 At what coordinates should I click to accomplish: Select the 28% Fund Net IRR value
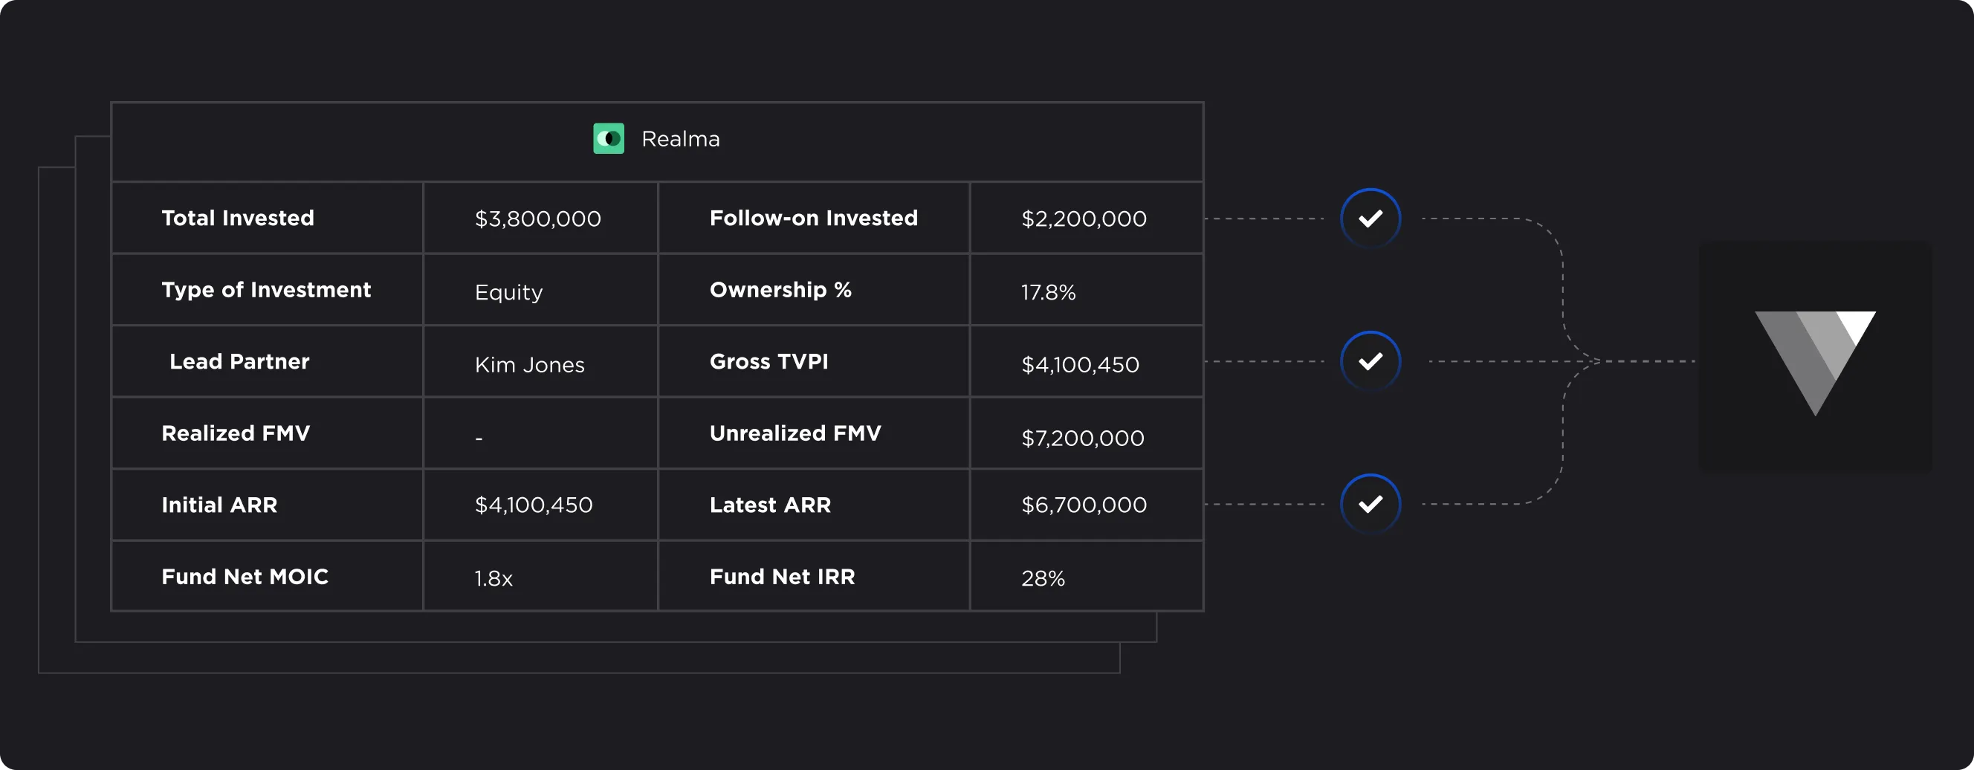point(1043,578)
